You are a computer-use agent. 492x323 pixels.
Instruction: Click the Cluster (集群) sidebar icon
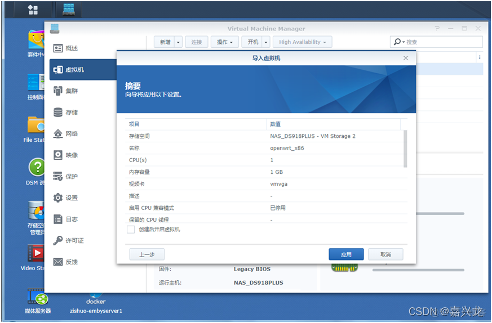pos(57,91)
